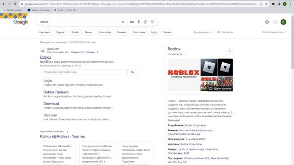Viewport: 294px width, 165px height.
Task: Open the 'Инструменты' search tools
Action: coord(225,32)
